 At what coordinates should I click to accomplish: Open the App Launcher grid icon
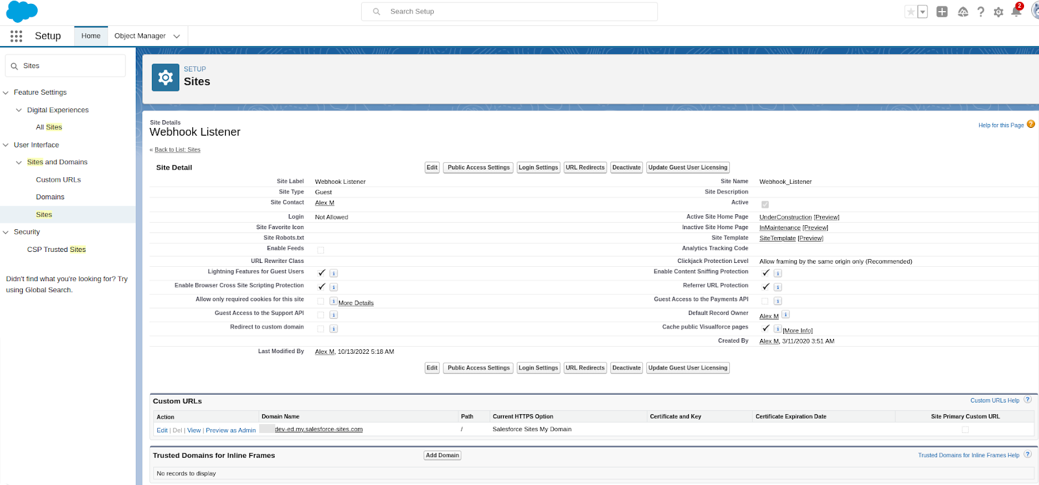(x=16, y=36)
